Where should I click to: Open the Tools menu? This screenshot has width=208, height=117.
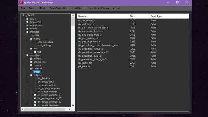click(x=42, y=8)
